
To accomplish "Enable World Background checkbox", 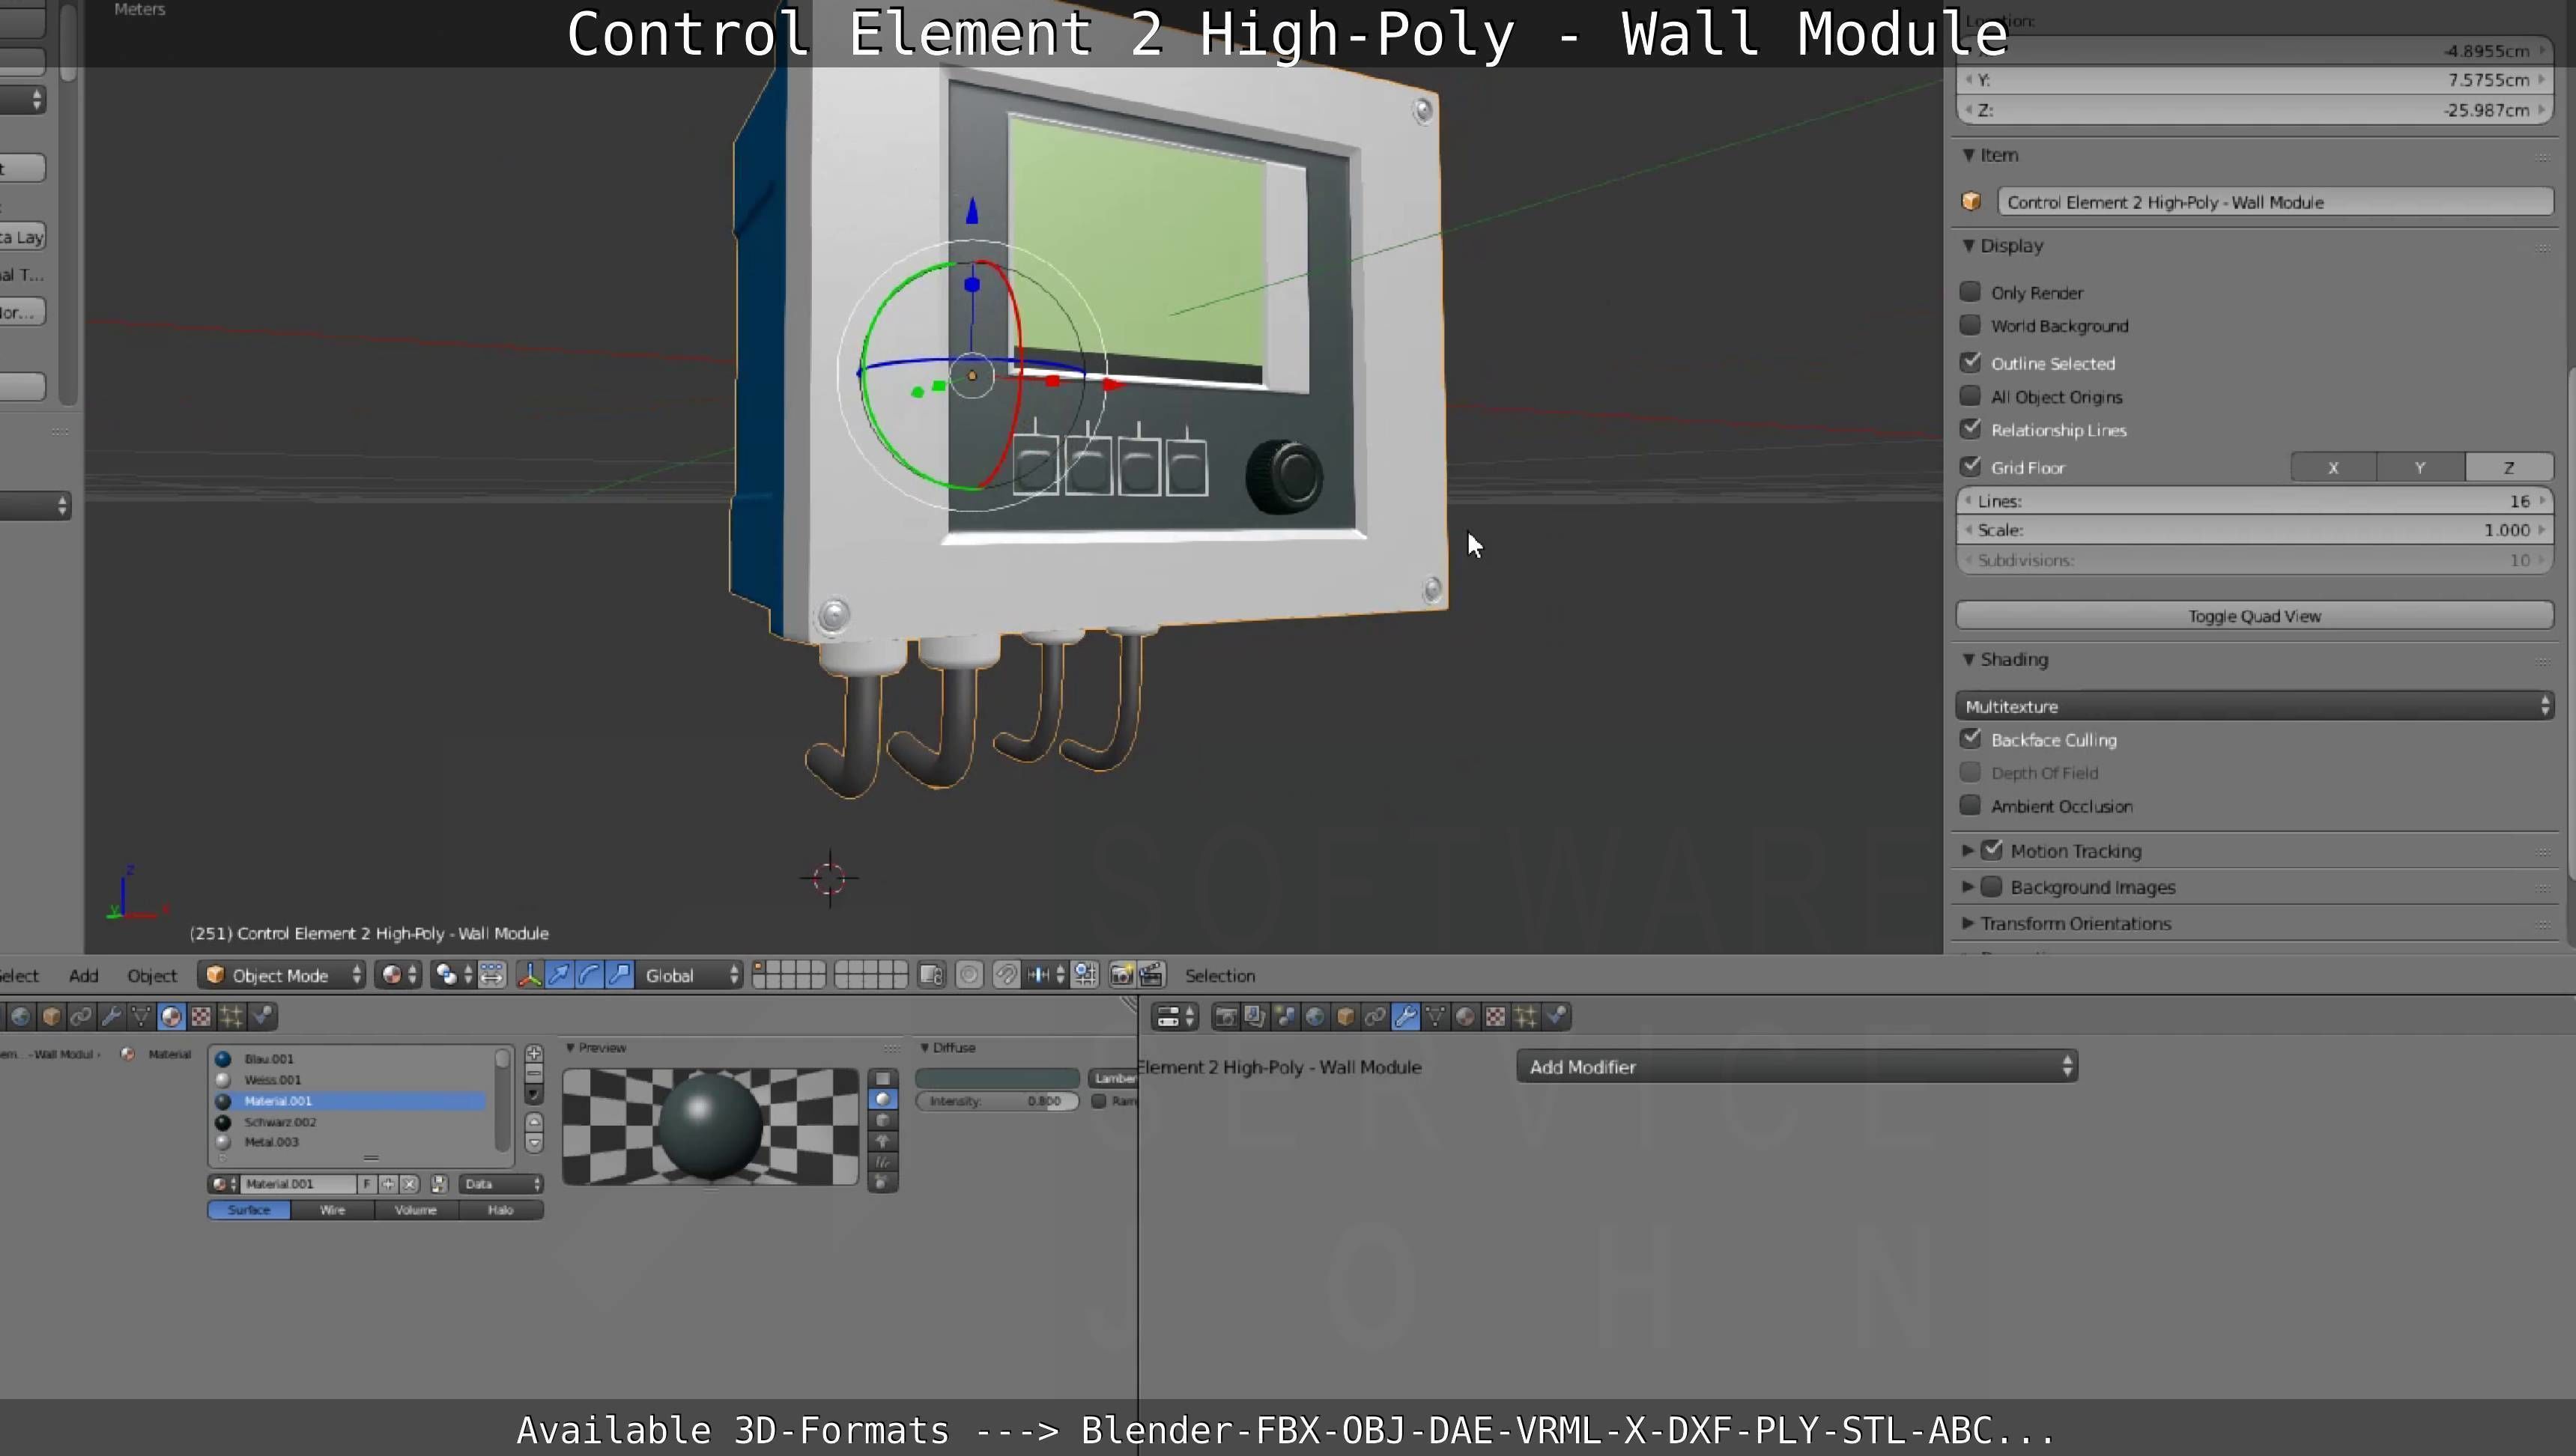I will 1970,325.
